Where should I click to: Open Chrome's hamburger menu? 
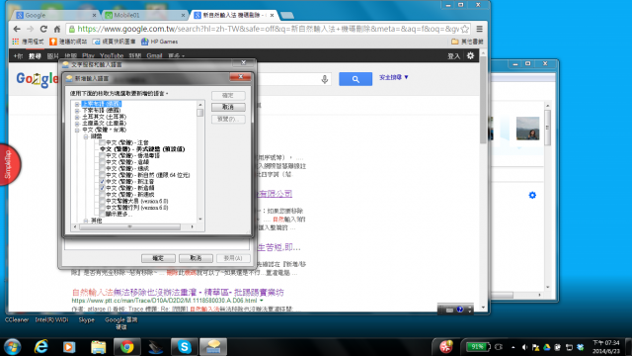coord(479,29)
